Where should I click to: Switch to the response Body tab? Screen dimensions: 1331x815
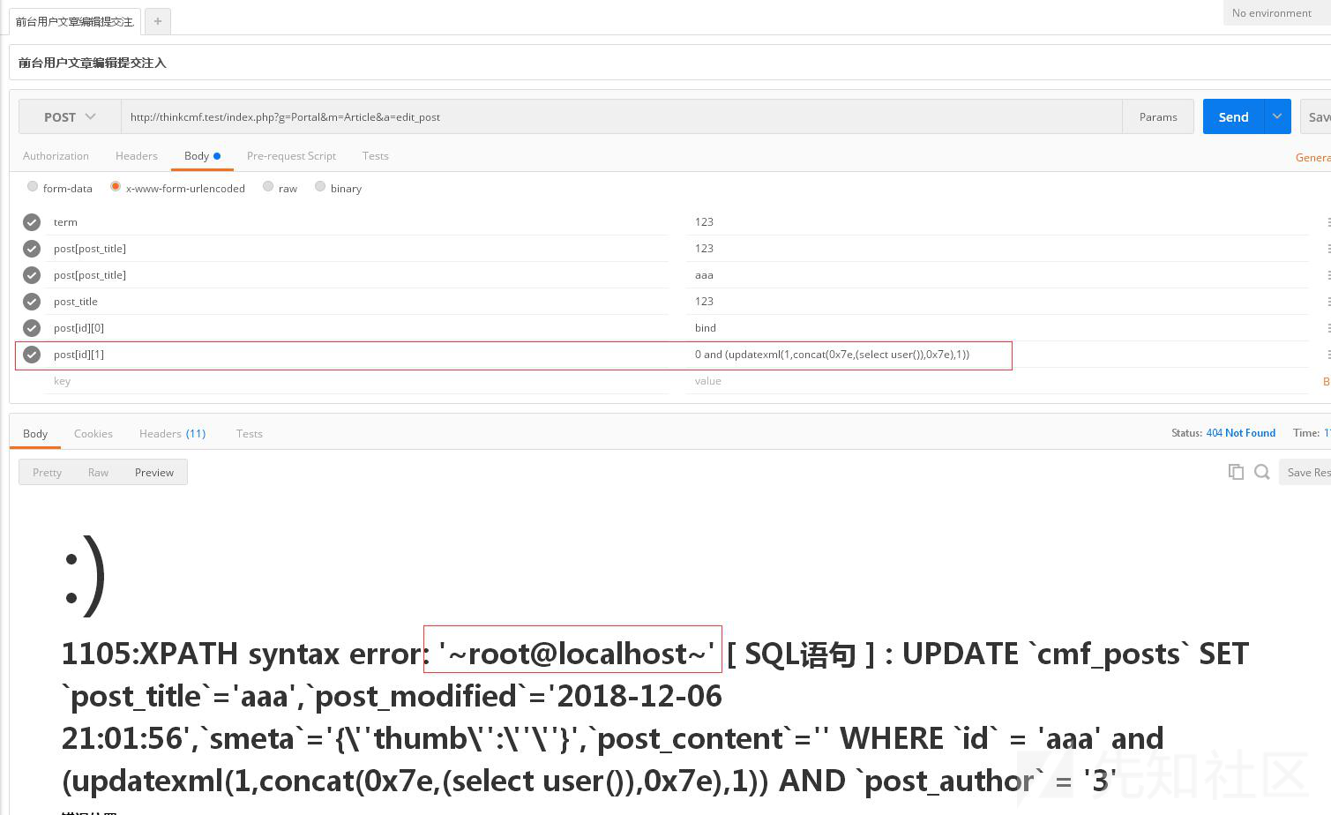point(35,434)
